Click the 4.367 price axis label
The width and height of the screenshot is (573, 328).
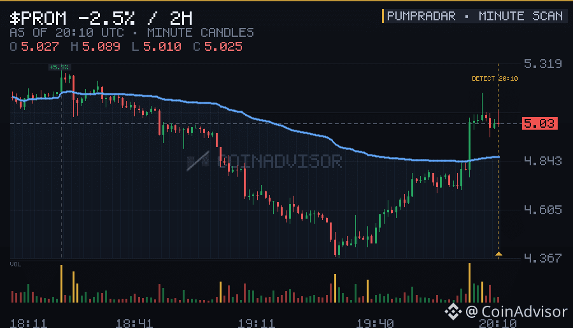click(542, 258)
